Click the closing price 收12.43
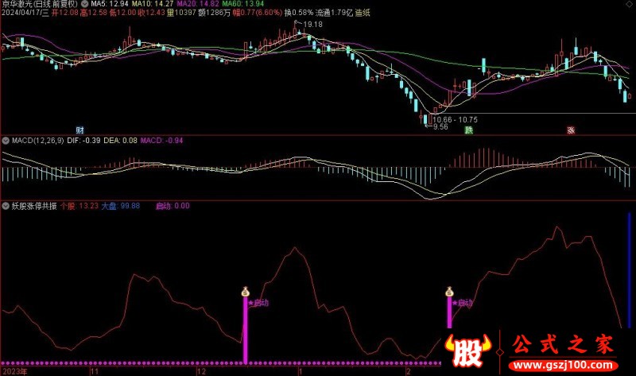 point(152,13)
